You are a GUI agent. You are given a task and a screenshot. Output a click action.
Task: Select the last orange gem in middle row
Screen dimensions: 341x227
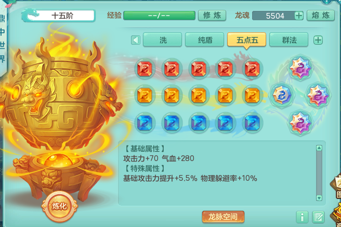(x=252, y=96)
